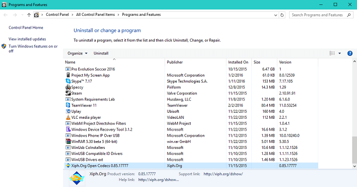Open the view options dropdown arrow

pos(340,53)
